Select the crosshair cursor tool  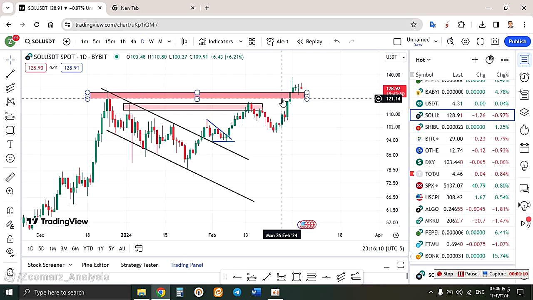(10, 60)
